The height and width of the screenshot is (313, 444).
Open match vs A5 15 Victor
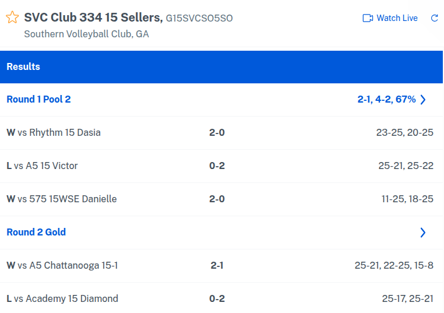pyautogui.click(x=48, y=166)
